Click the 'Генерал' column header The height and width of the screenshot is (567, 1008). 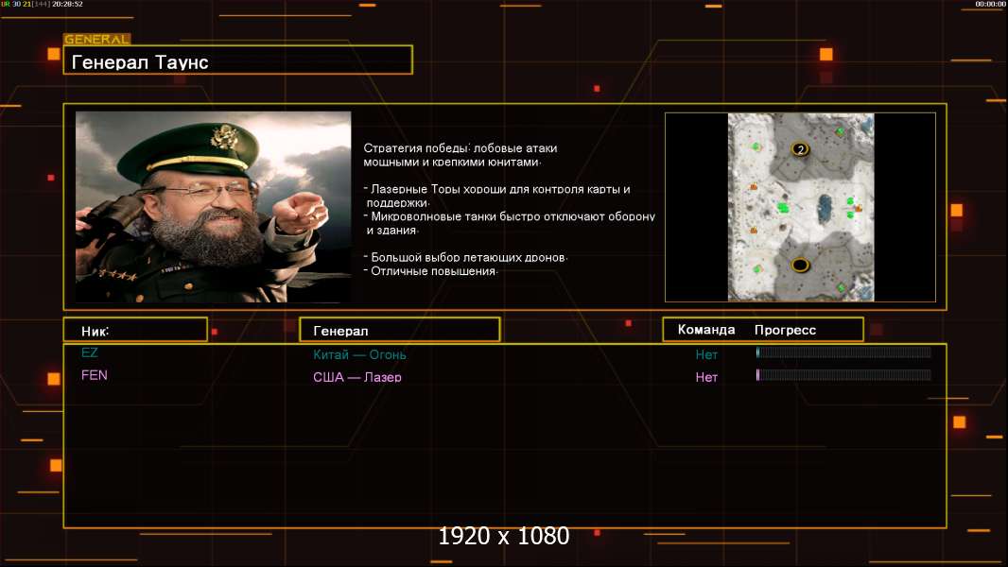click(399, 330)
